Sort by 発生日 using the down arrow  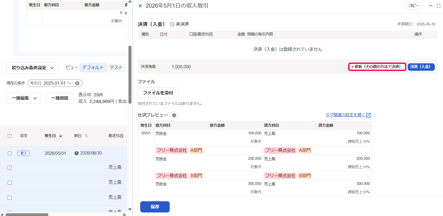61,136
